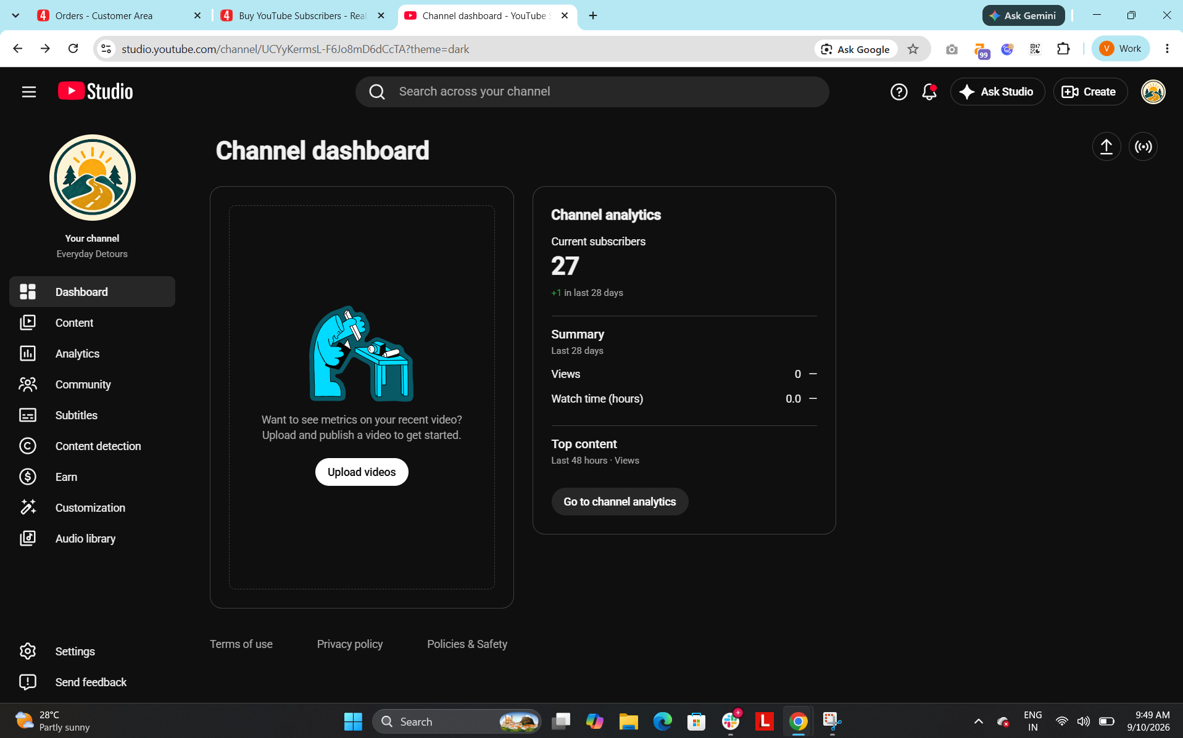This screenshot has width=1183, height=738.
Task: Switch to the Orders - Customer Area tab
Action: point(119,15)
